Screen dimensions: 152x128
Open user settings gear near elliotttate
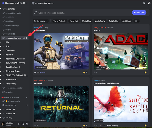27,124
